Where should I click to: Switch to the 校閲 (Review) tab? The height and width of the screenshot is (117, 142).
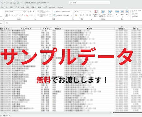(x=23, y=7)
